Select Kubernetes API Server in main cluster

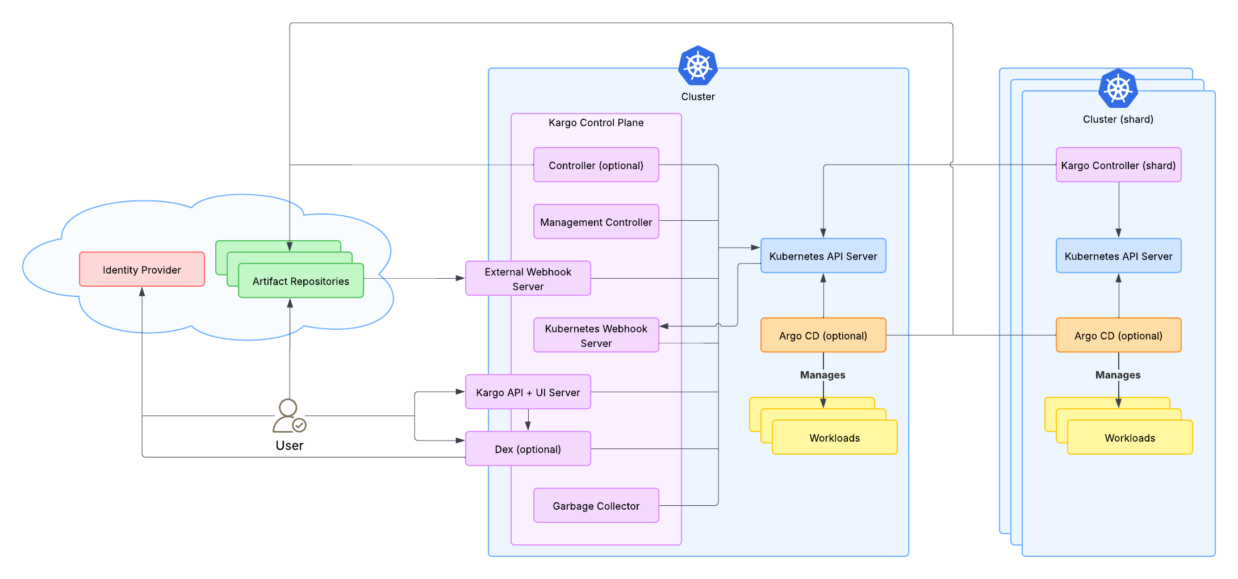823,256
